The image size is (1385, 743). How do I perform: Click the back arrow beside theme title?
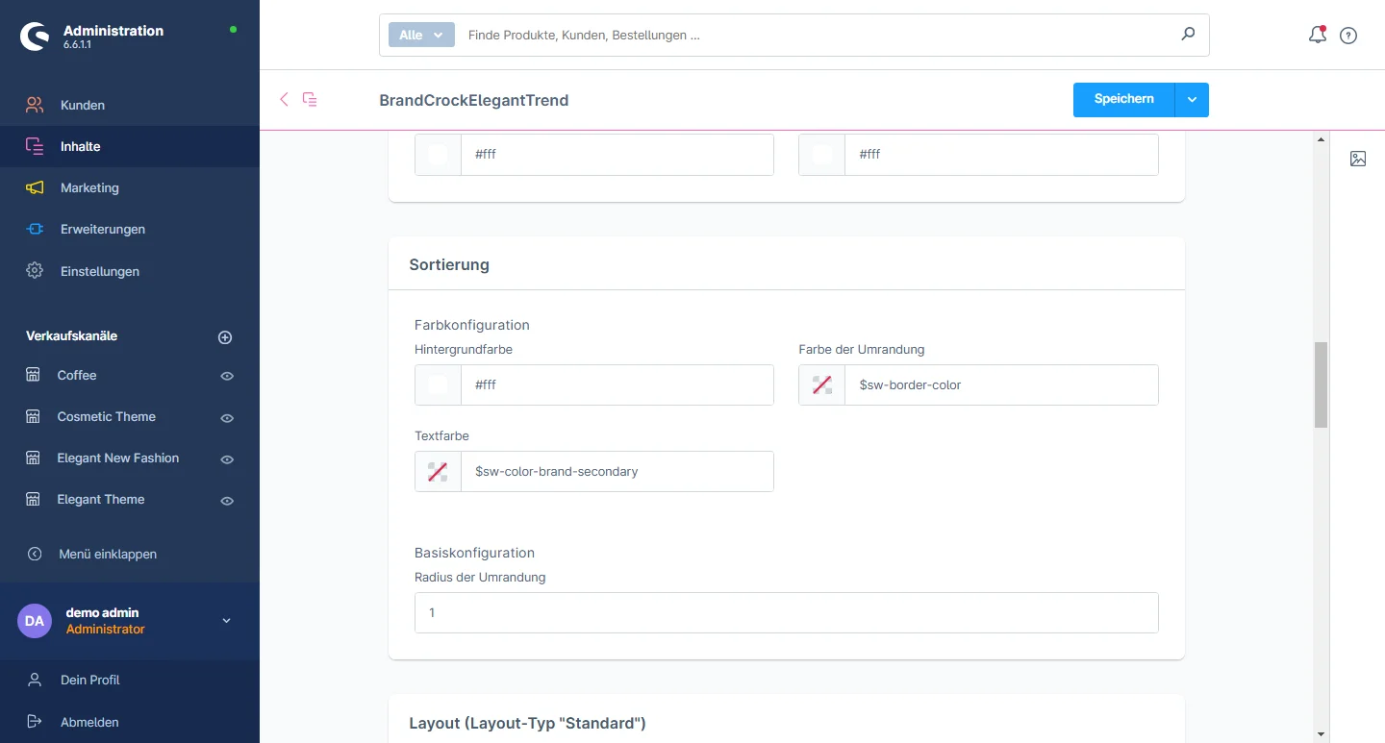coord(284,99)
